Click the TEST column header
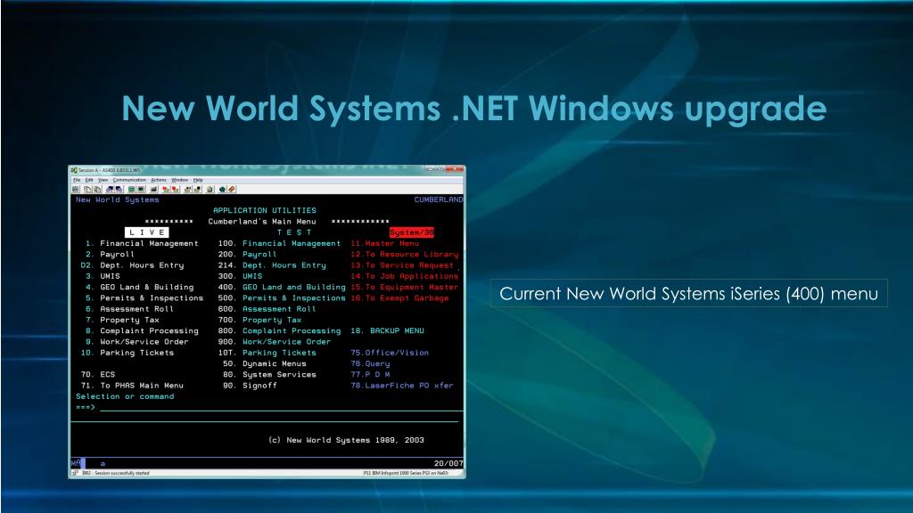913x513 pixels. click(294, 232)
